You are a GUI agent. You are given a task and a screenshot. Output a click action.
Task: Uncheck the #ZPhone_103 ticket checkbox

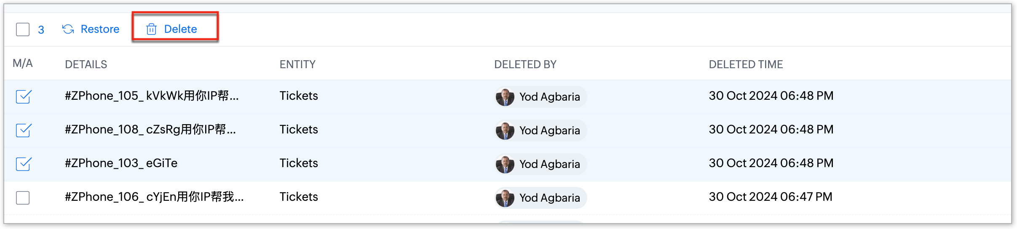[x=23, y=164]
